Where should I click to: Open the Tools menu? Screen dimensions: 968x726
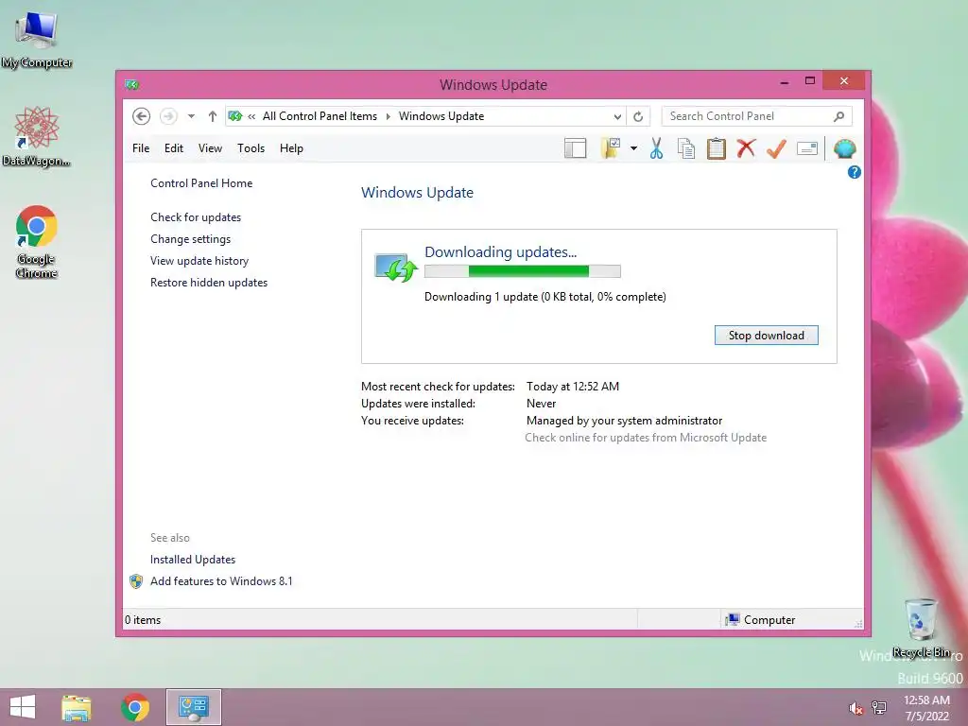pyautogui.click(x=251, y=148)
